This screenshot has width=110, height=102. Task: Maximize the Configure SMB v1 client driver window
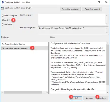(x=99, y=2)
